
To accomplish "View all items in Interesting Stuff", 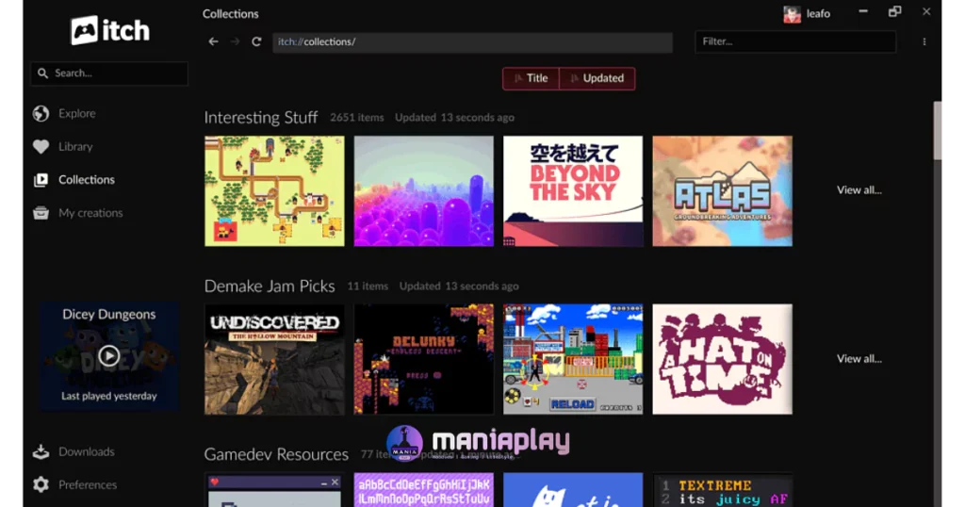I will [859, 190].
